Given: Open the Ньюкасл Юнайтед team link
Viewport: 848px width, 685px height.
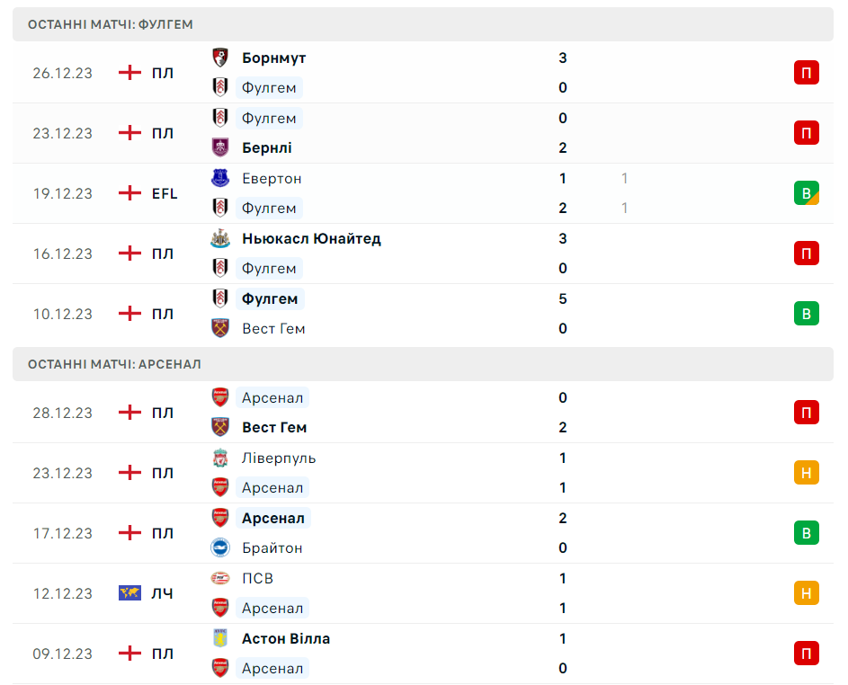Looking at the screenshot, I should coord(311,238).
